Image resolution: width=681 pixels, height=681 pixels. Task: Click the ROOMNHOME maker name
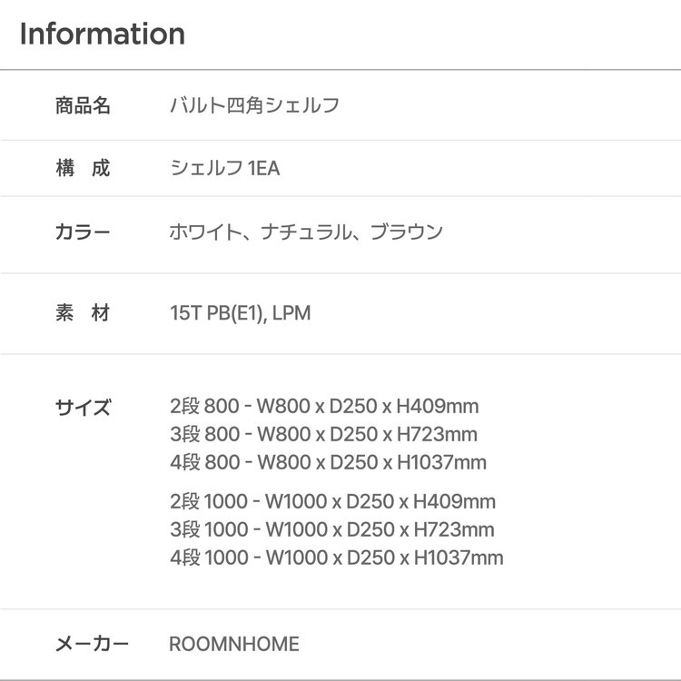233,645
